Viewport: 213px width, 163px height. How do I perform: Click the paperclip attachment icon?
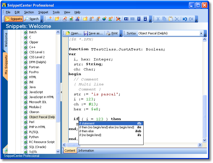[92, 19]
